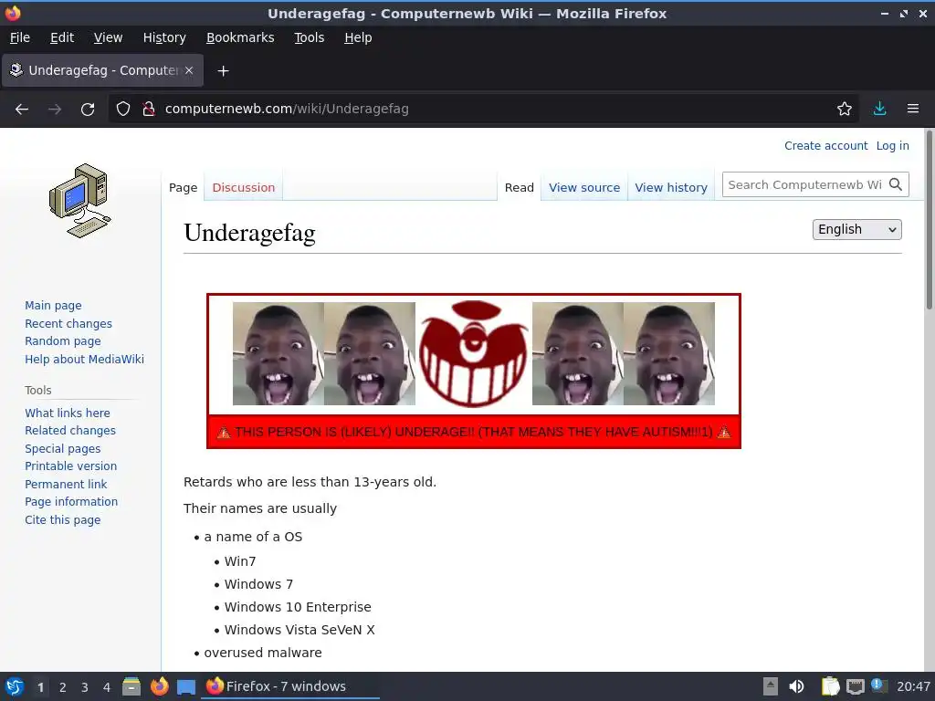Open the View history tab
935x701 pixels.
671,188
